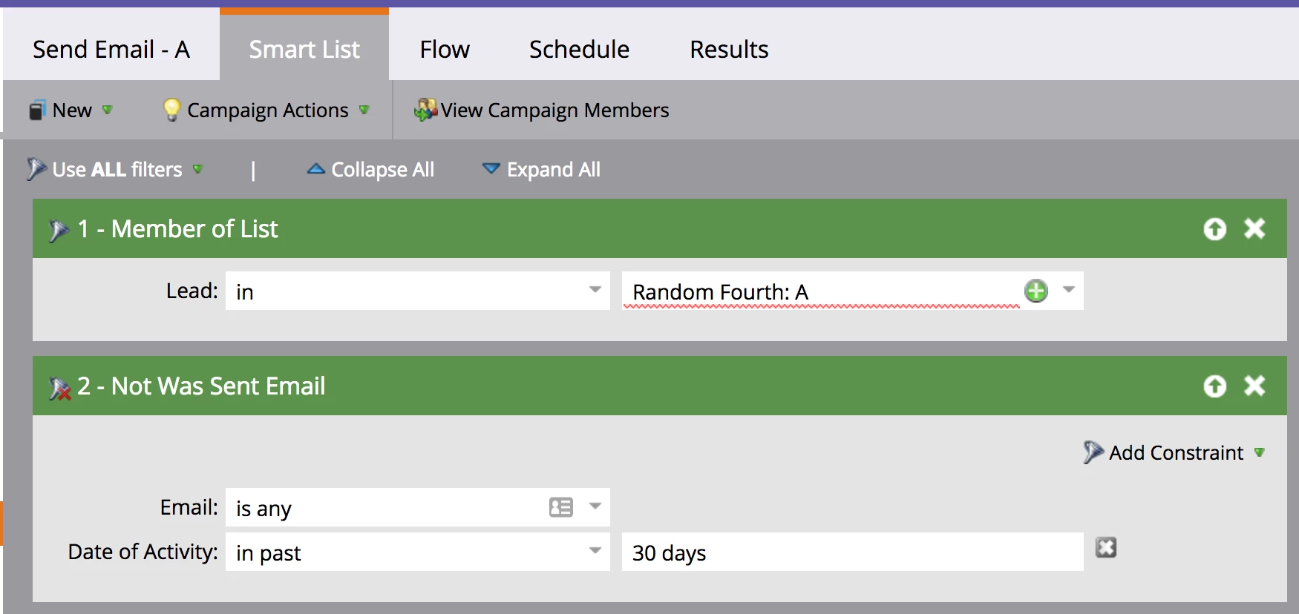Click the View Campaign Members icon
The image size is (1299, 614).
[x=425, y=110]
